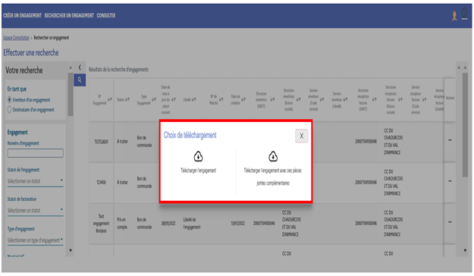Viewport: 474px width, 276px height.
Task: Select Emetteur d'un engagement radio button
Action: tap(9, 99)
